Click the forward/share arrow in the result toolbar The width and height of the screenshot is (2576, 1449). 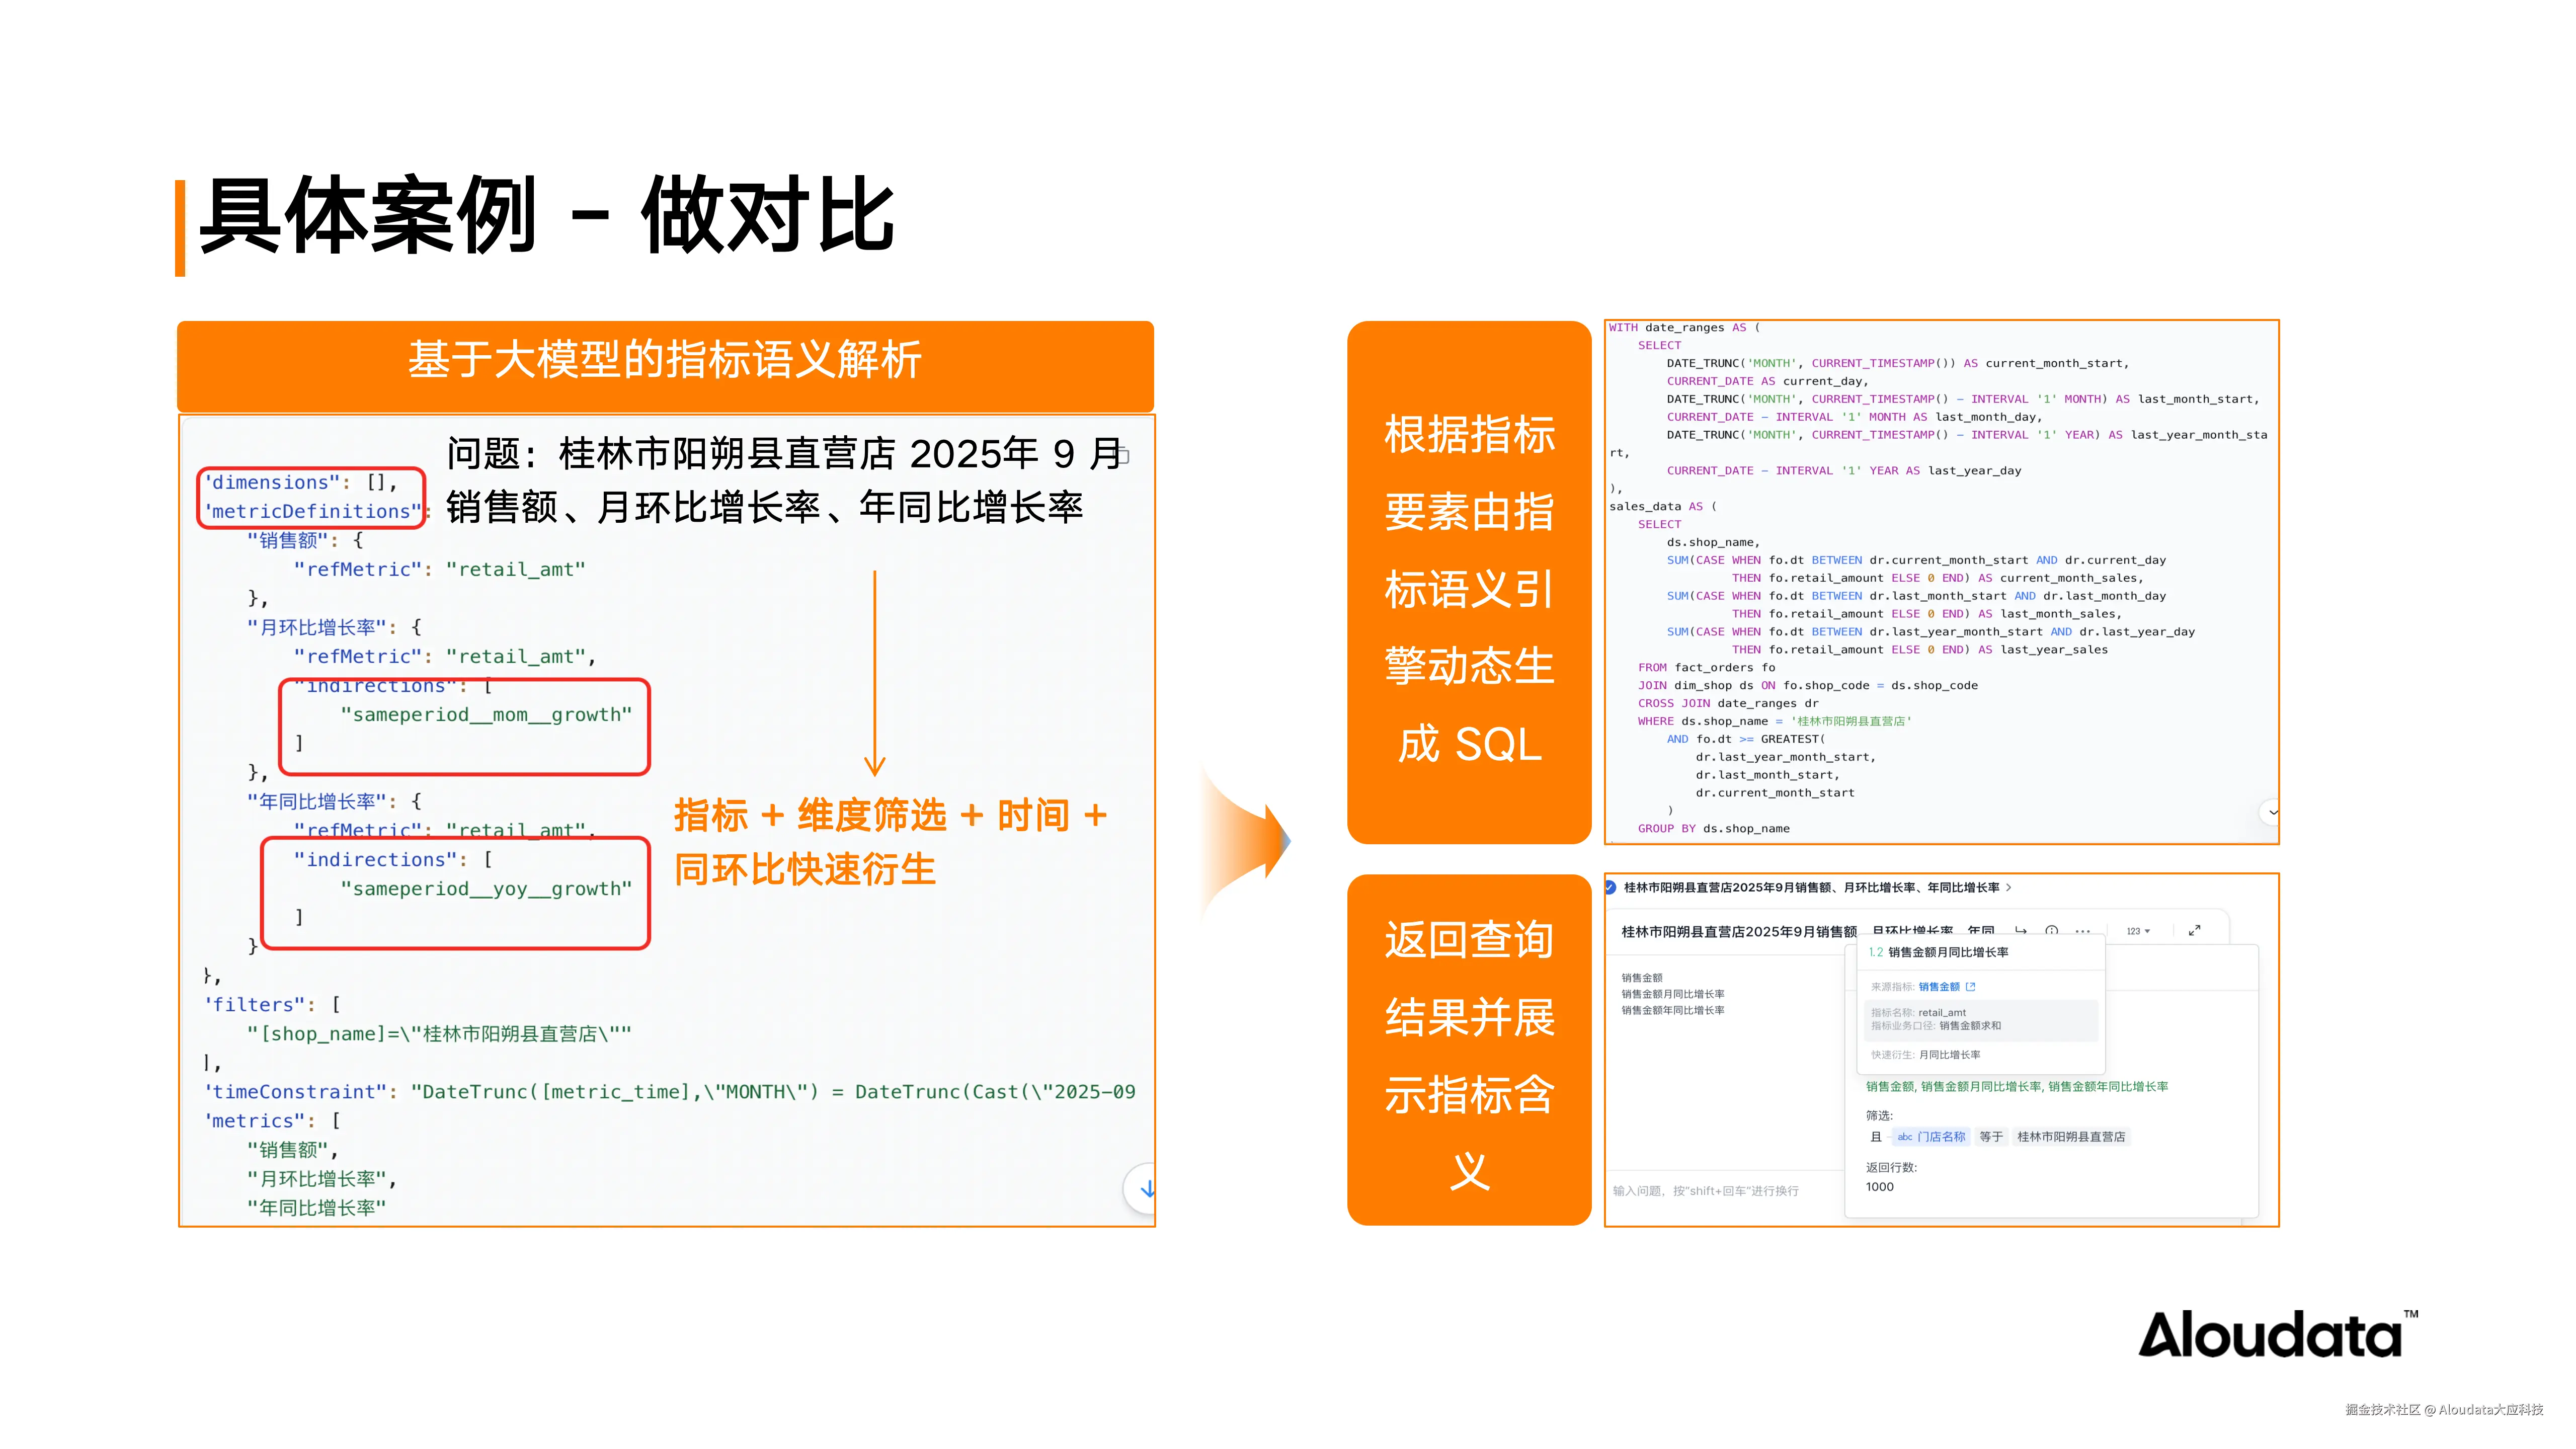tap(2021, 931)
